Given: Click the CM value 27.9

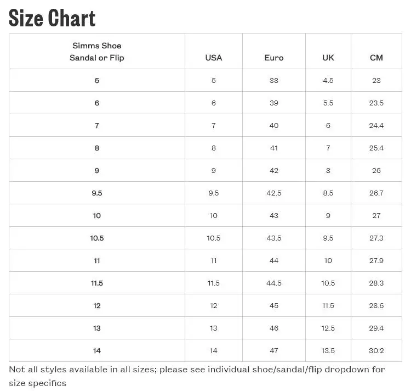Looking at the screenshot, I should pyautogui.click(x=376, y=260).
